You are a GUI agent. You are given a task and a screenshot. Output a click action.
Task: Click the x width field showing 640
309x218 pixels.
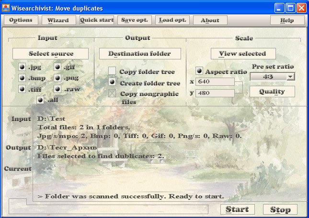pos(215,81)
